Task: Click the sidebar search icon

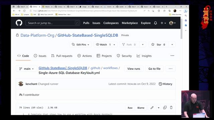Action: click(x=186, y=16)
